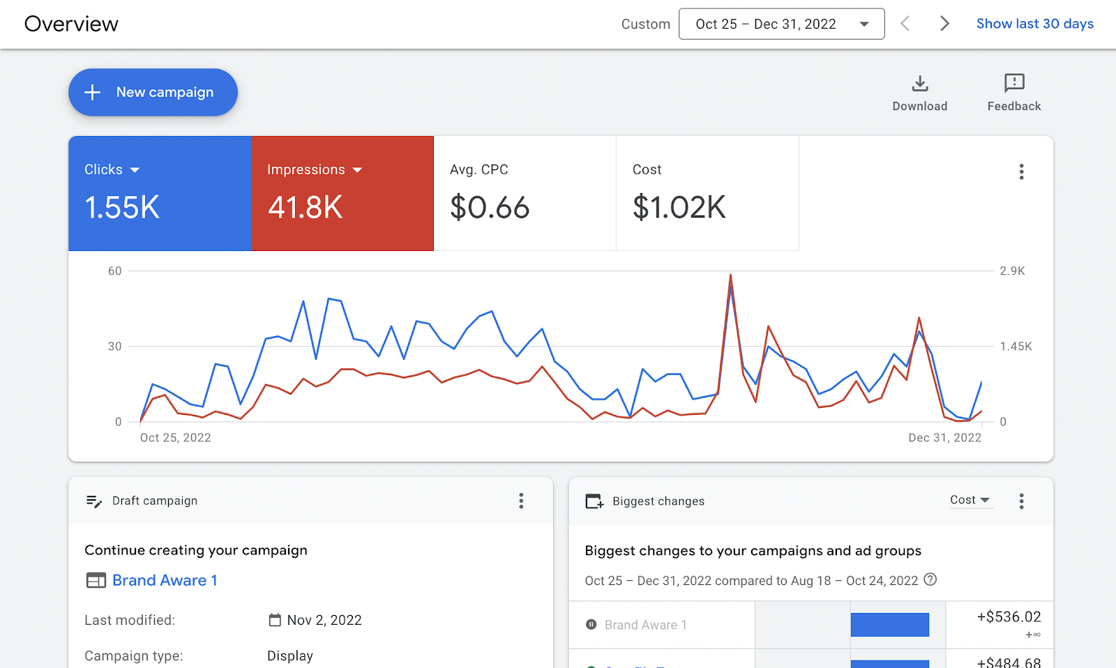Open Draft campaign card three-dot menu

tap(521, 501)
